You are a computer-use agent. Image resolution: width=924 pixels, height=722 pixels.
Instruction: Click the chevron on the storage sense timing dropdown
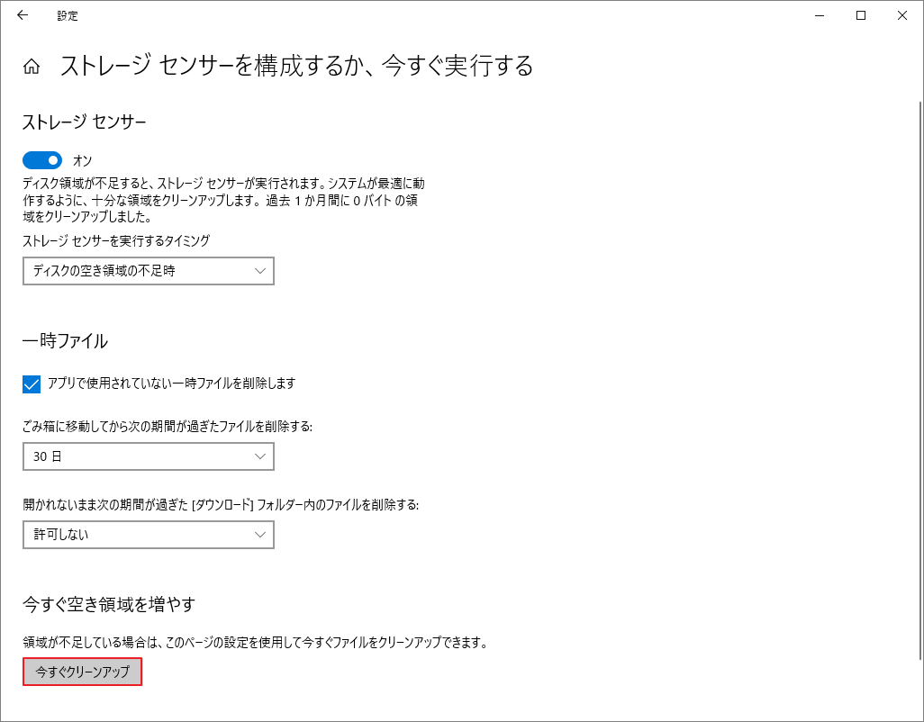click(x=262, y=270)
